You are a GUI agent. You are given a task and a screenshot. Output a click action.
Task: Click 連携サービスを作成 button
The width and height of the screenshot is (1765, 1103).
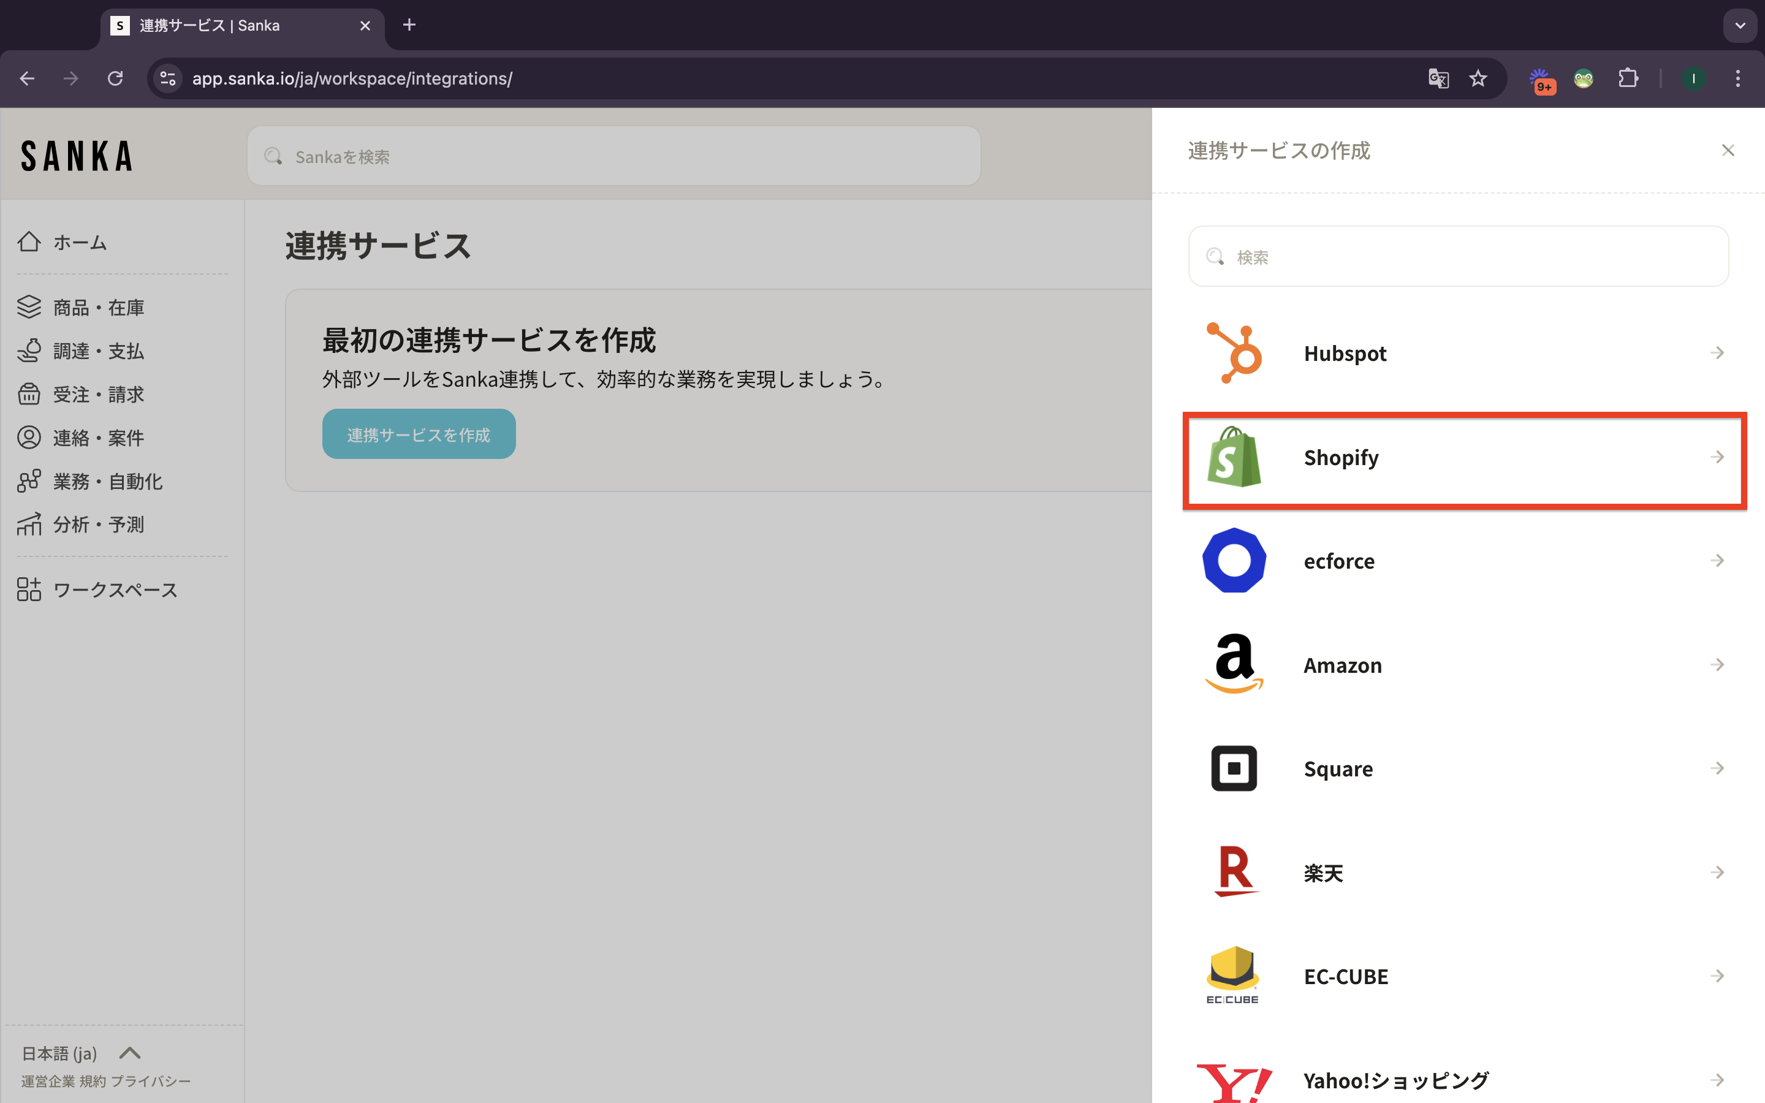pos(419,435)
